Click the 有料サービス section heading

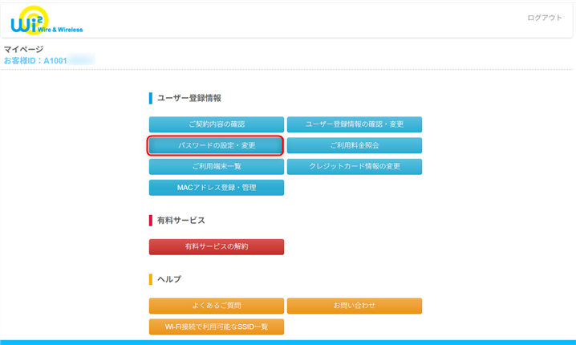pyautogui.click(x=181, y=220)
